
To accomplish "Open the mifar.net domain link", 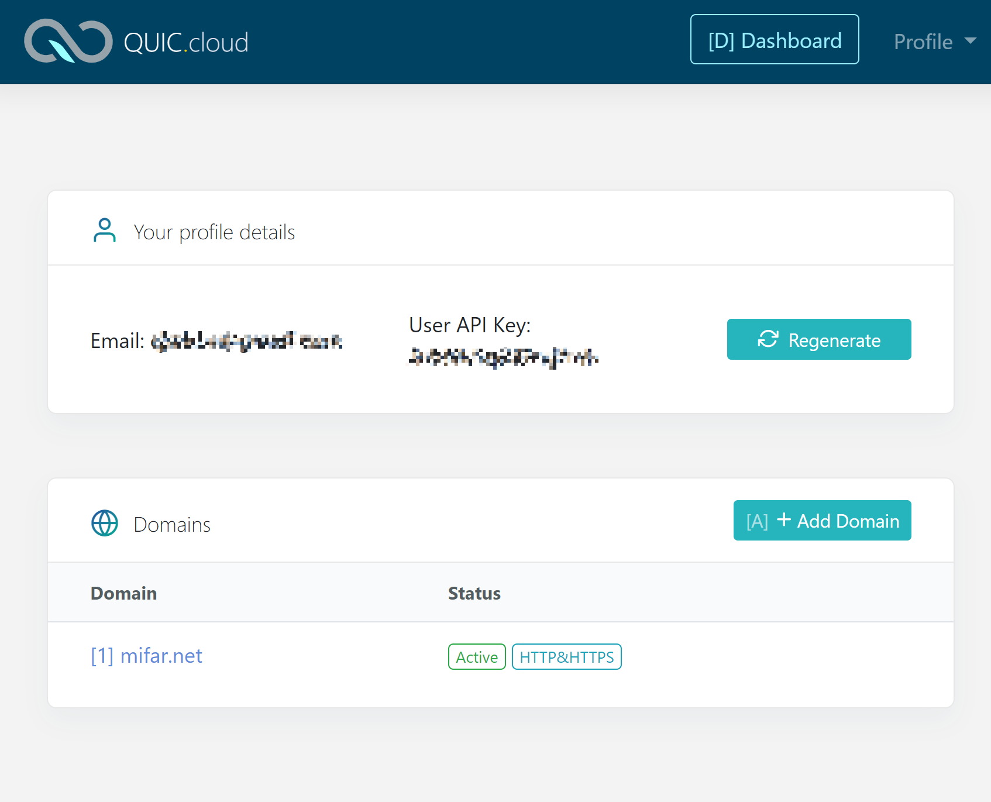I will [x=146, y=656].
